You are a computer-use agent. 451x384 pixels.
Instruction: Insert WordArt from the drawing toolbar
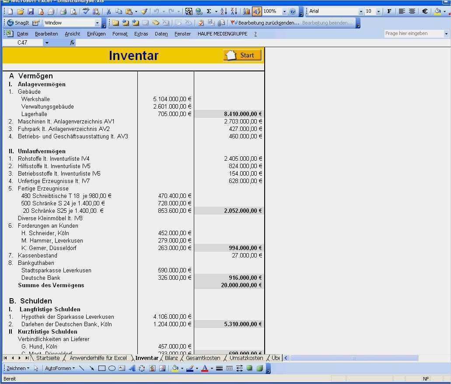click(132, 368)
